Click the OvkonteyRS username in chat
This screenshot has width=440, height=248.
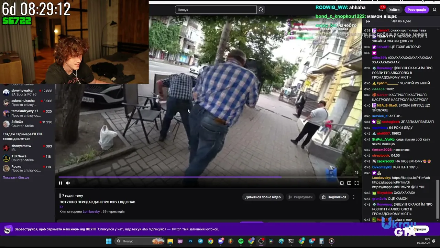pos(382,167)
